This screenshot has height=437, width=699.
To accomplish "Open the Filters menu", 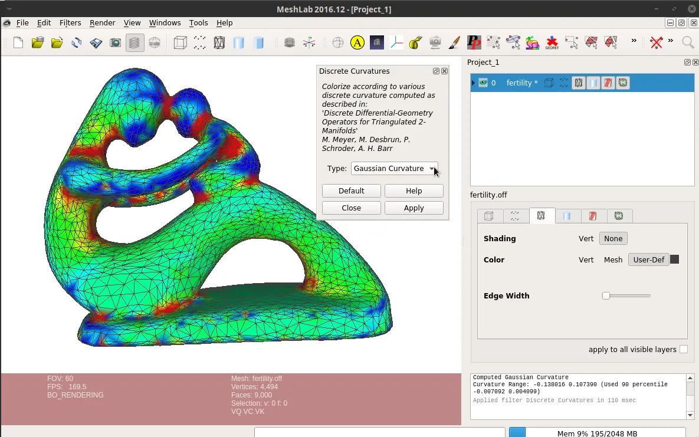I will click(x=70, y=23).
